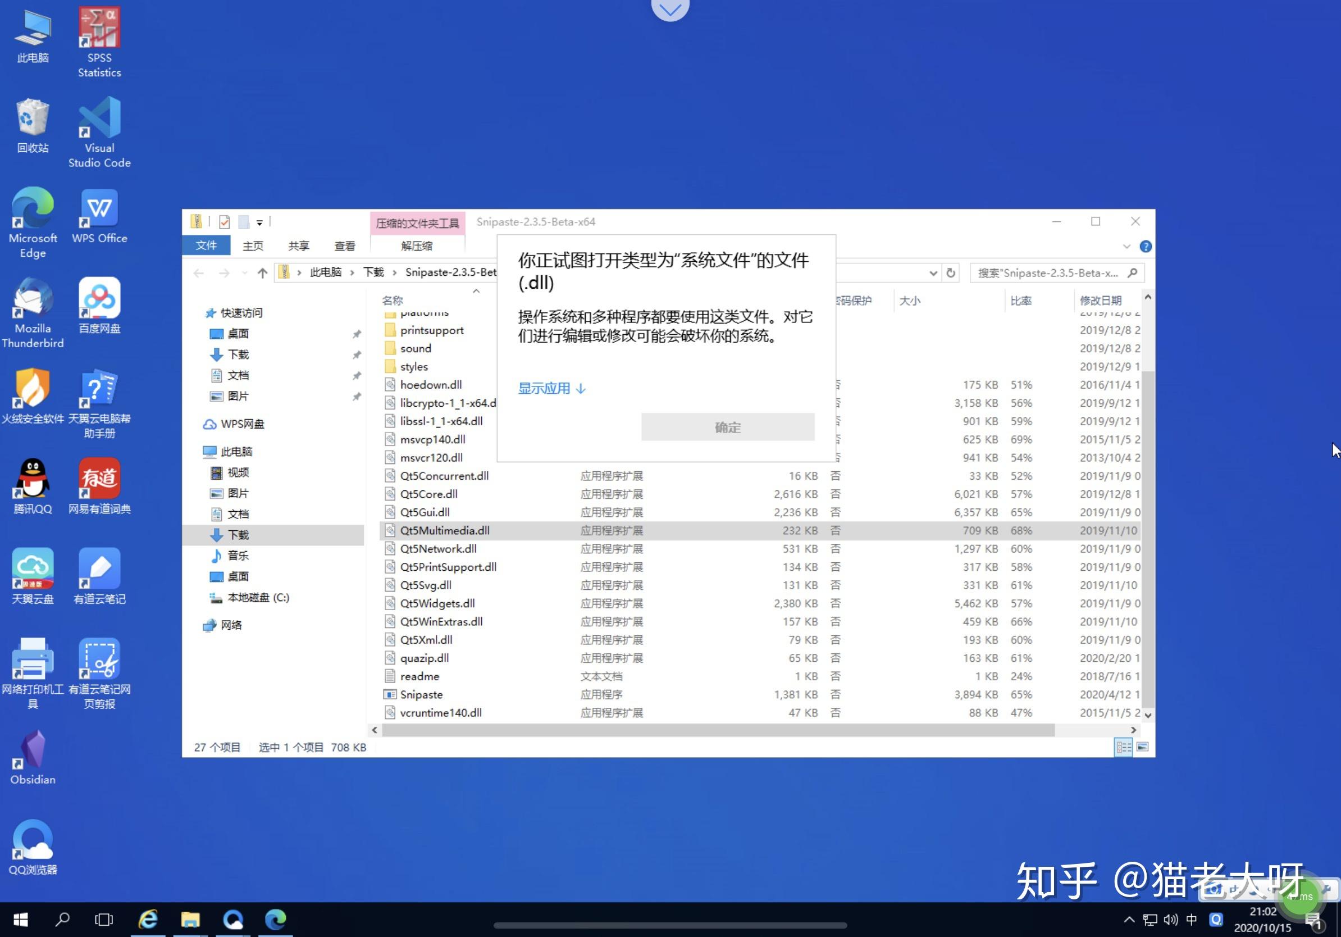
Task: Open Mozilla Thunderbird desktop icon
Action: coord(33,313)
